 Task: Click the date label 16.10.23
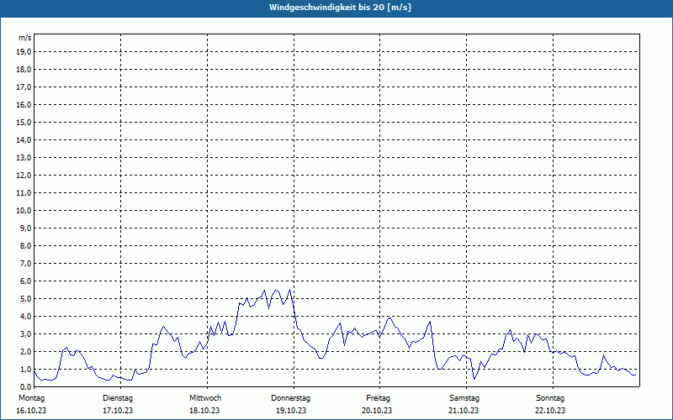31,411
